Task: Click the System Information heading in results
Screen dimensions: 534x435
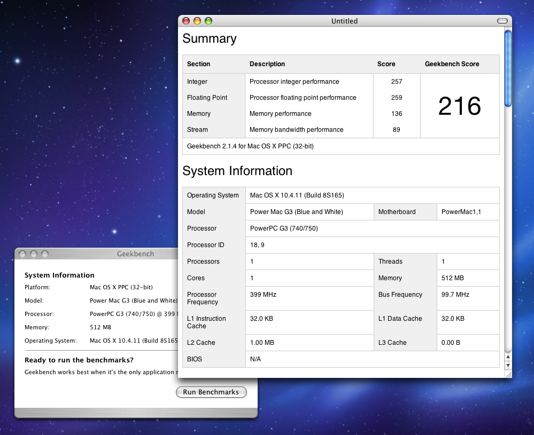Action: click(237, 171)
